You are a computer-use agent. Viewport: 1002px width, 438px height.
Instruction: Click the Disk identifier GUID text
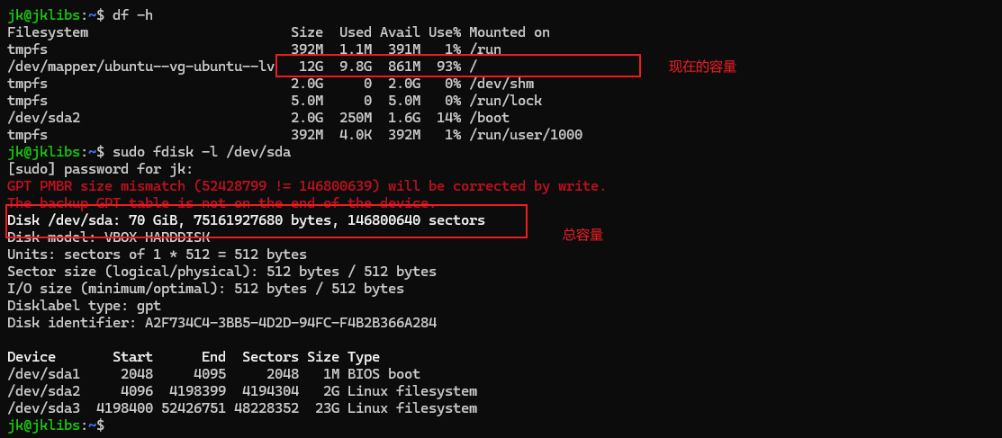[291, 323]
